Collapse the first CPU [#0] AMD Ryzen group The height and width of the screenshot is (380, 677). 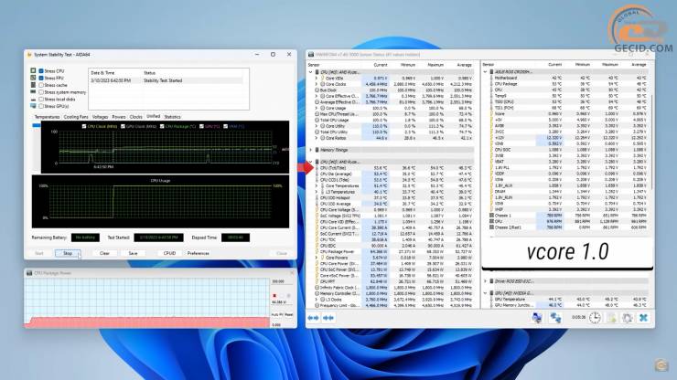tap(311, 72)
